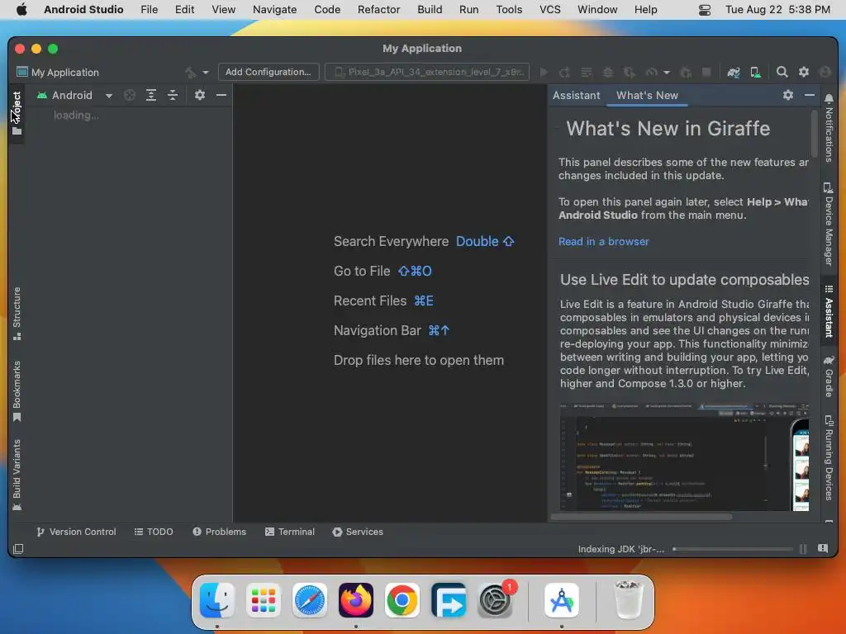Open the Services tool window
This screenshot has width=846, height=634.
click(358, 532)
